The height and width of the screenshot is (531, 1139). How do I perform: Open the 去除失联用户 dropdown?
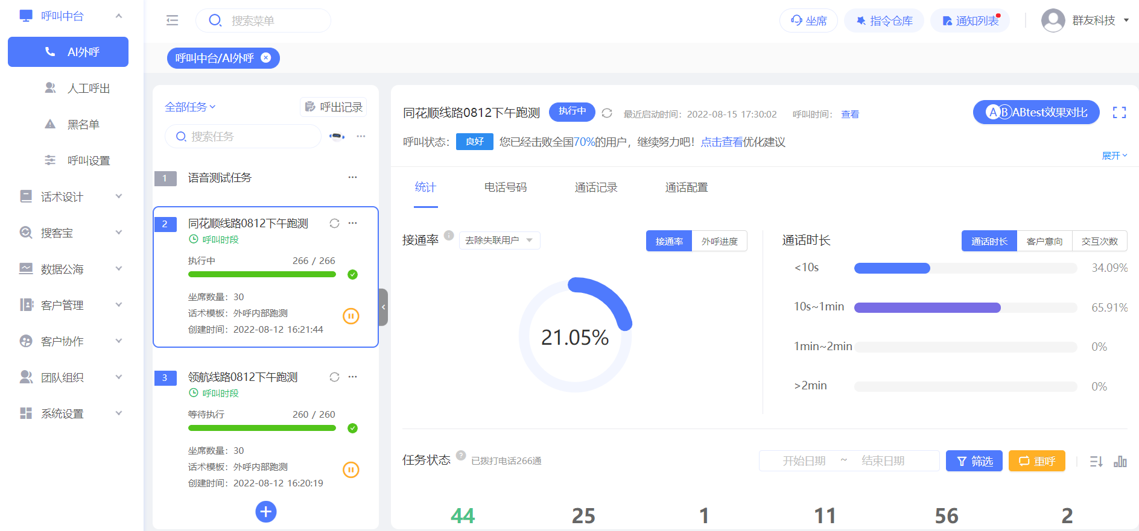click(x=500, y=240)
